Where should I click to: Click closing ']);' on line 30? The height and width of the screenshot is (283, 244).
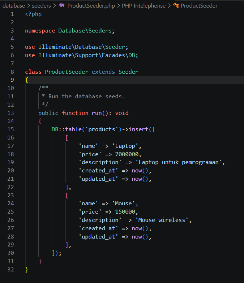pos(57,253)
